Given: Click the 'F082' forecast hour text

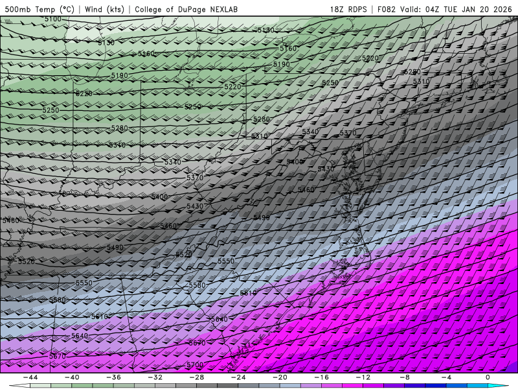Looking at the screenshot, I should point(386,9).
